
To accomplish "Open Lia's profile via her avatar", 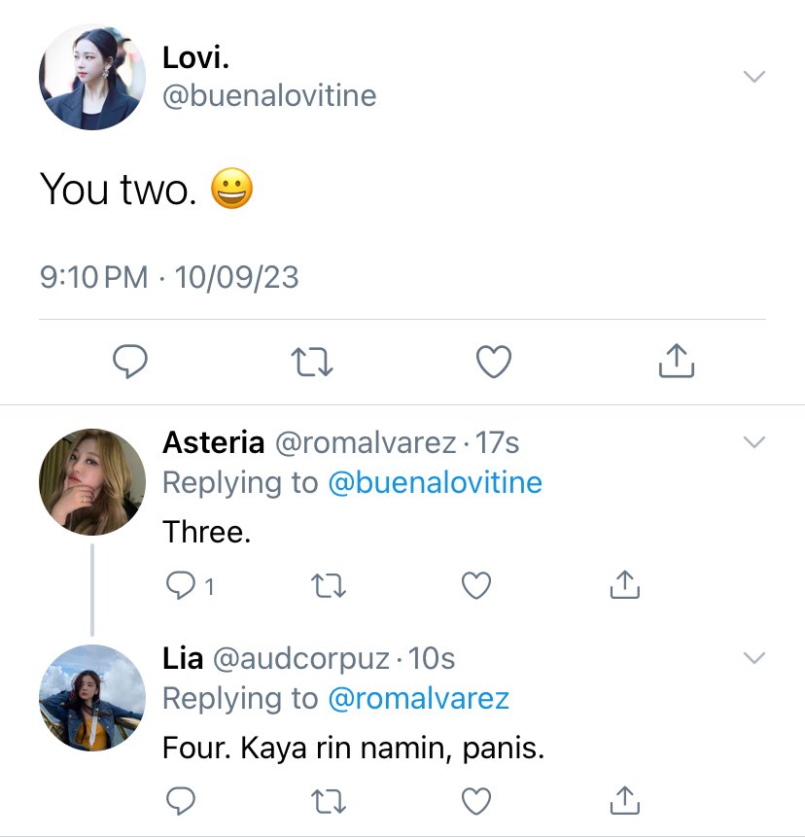I will point(92,698).
